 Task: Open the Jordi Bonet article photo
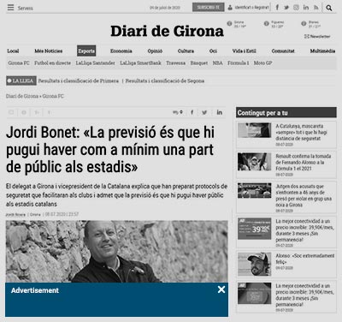pyautogui.click(x=116, y=252)
